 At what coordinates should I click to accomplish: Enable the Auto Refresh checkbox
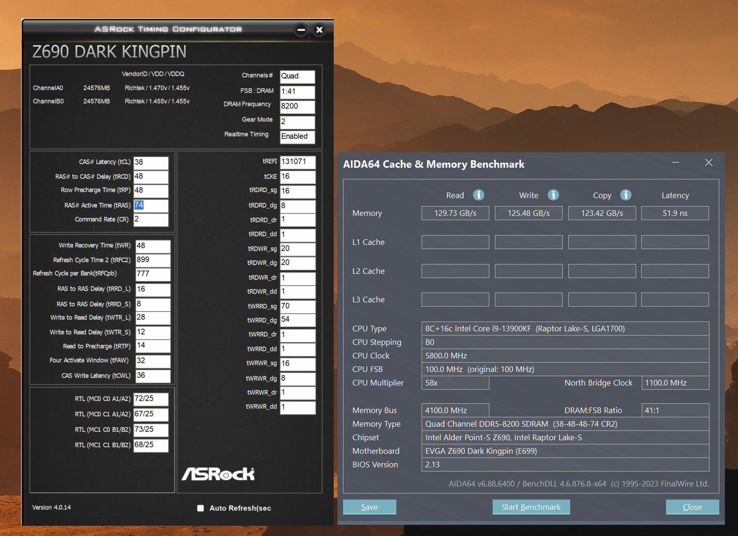(201, 508)
